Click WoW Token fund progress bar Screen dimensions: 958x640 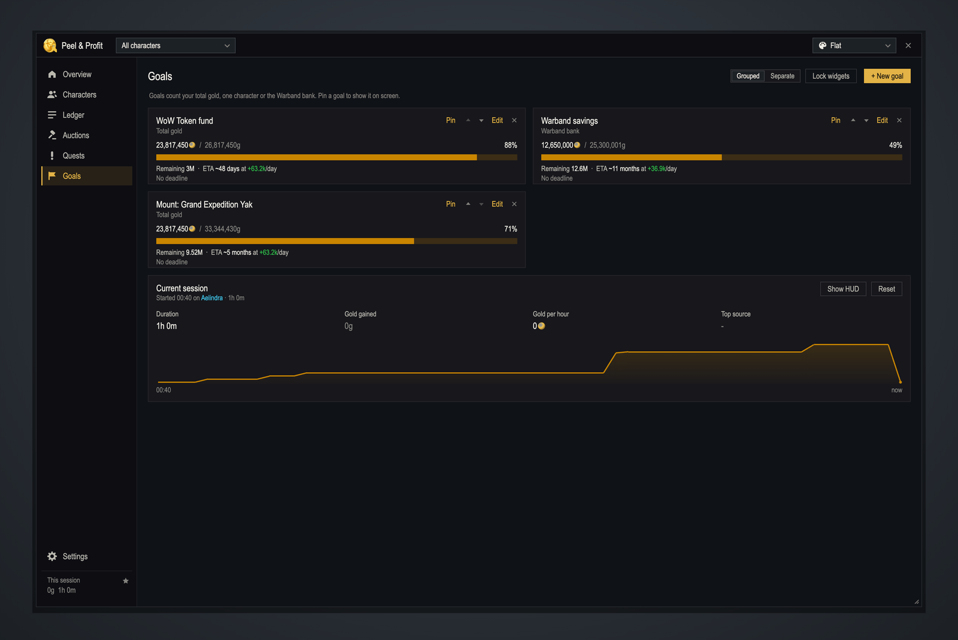tap(336, 157)
